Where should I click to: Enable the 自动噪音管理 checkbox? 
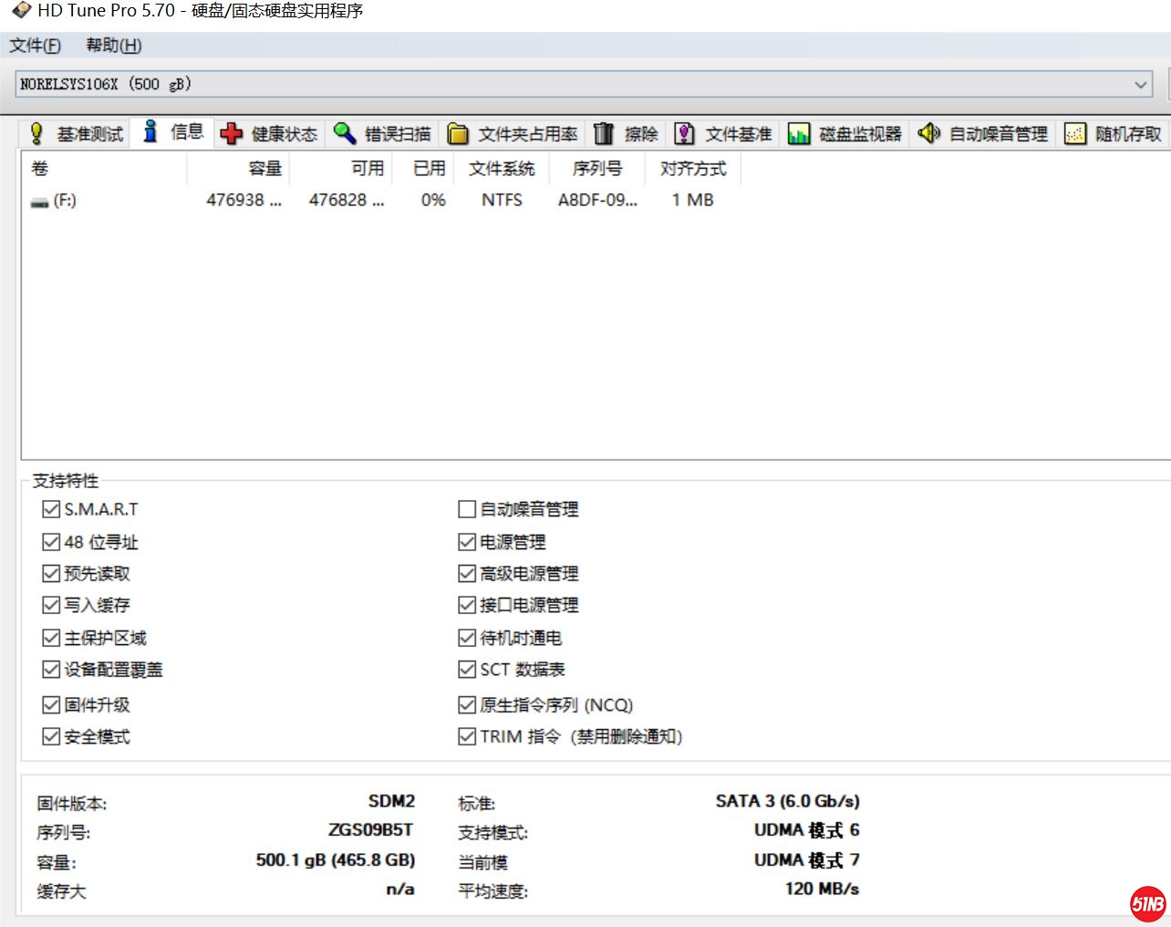click(x=467, y=509)
